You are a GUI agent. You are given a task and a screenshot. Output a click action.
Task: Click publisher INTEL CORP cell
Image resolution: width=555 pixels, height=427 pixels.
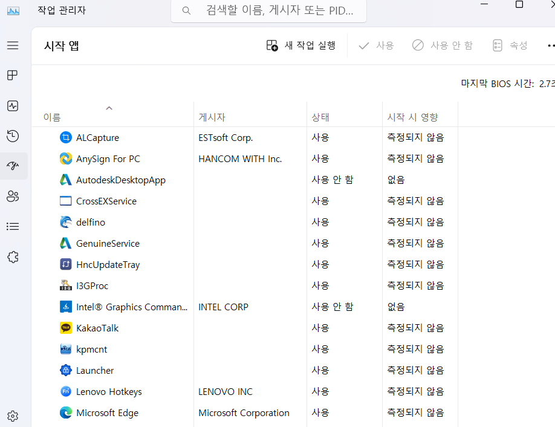coord(223,307)
